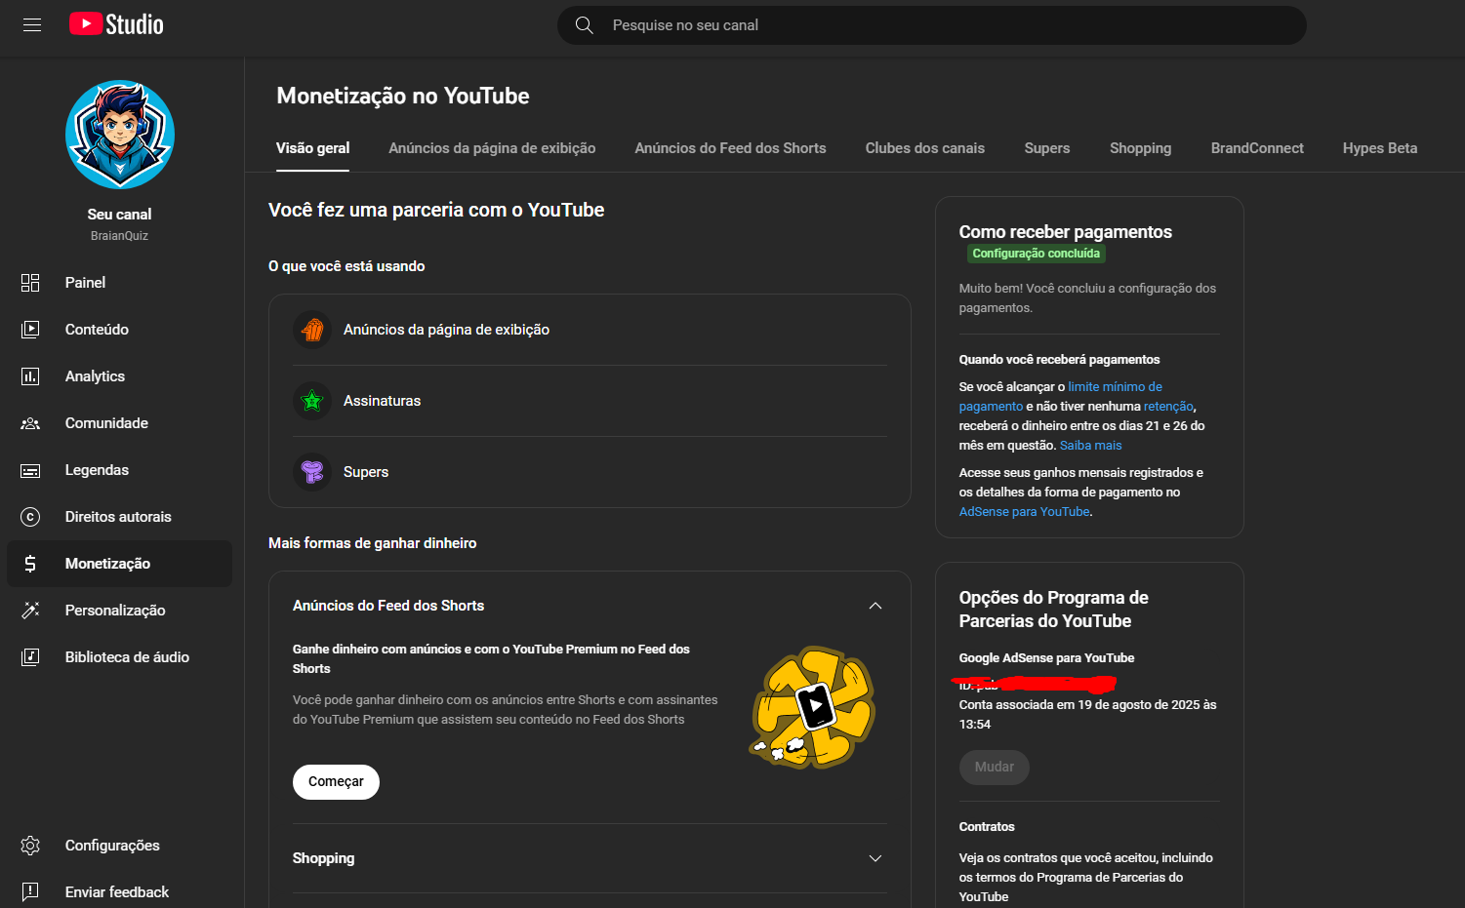Click the Contratos heading
The height and width of the screenshot is (908, 1465).
click(987, 827)
